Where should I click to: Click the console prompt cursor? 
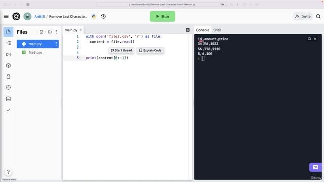(x=203, y=59)
